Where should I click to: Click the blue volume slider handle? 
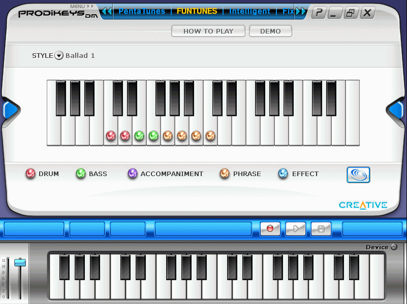click(x=20, y=262)
